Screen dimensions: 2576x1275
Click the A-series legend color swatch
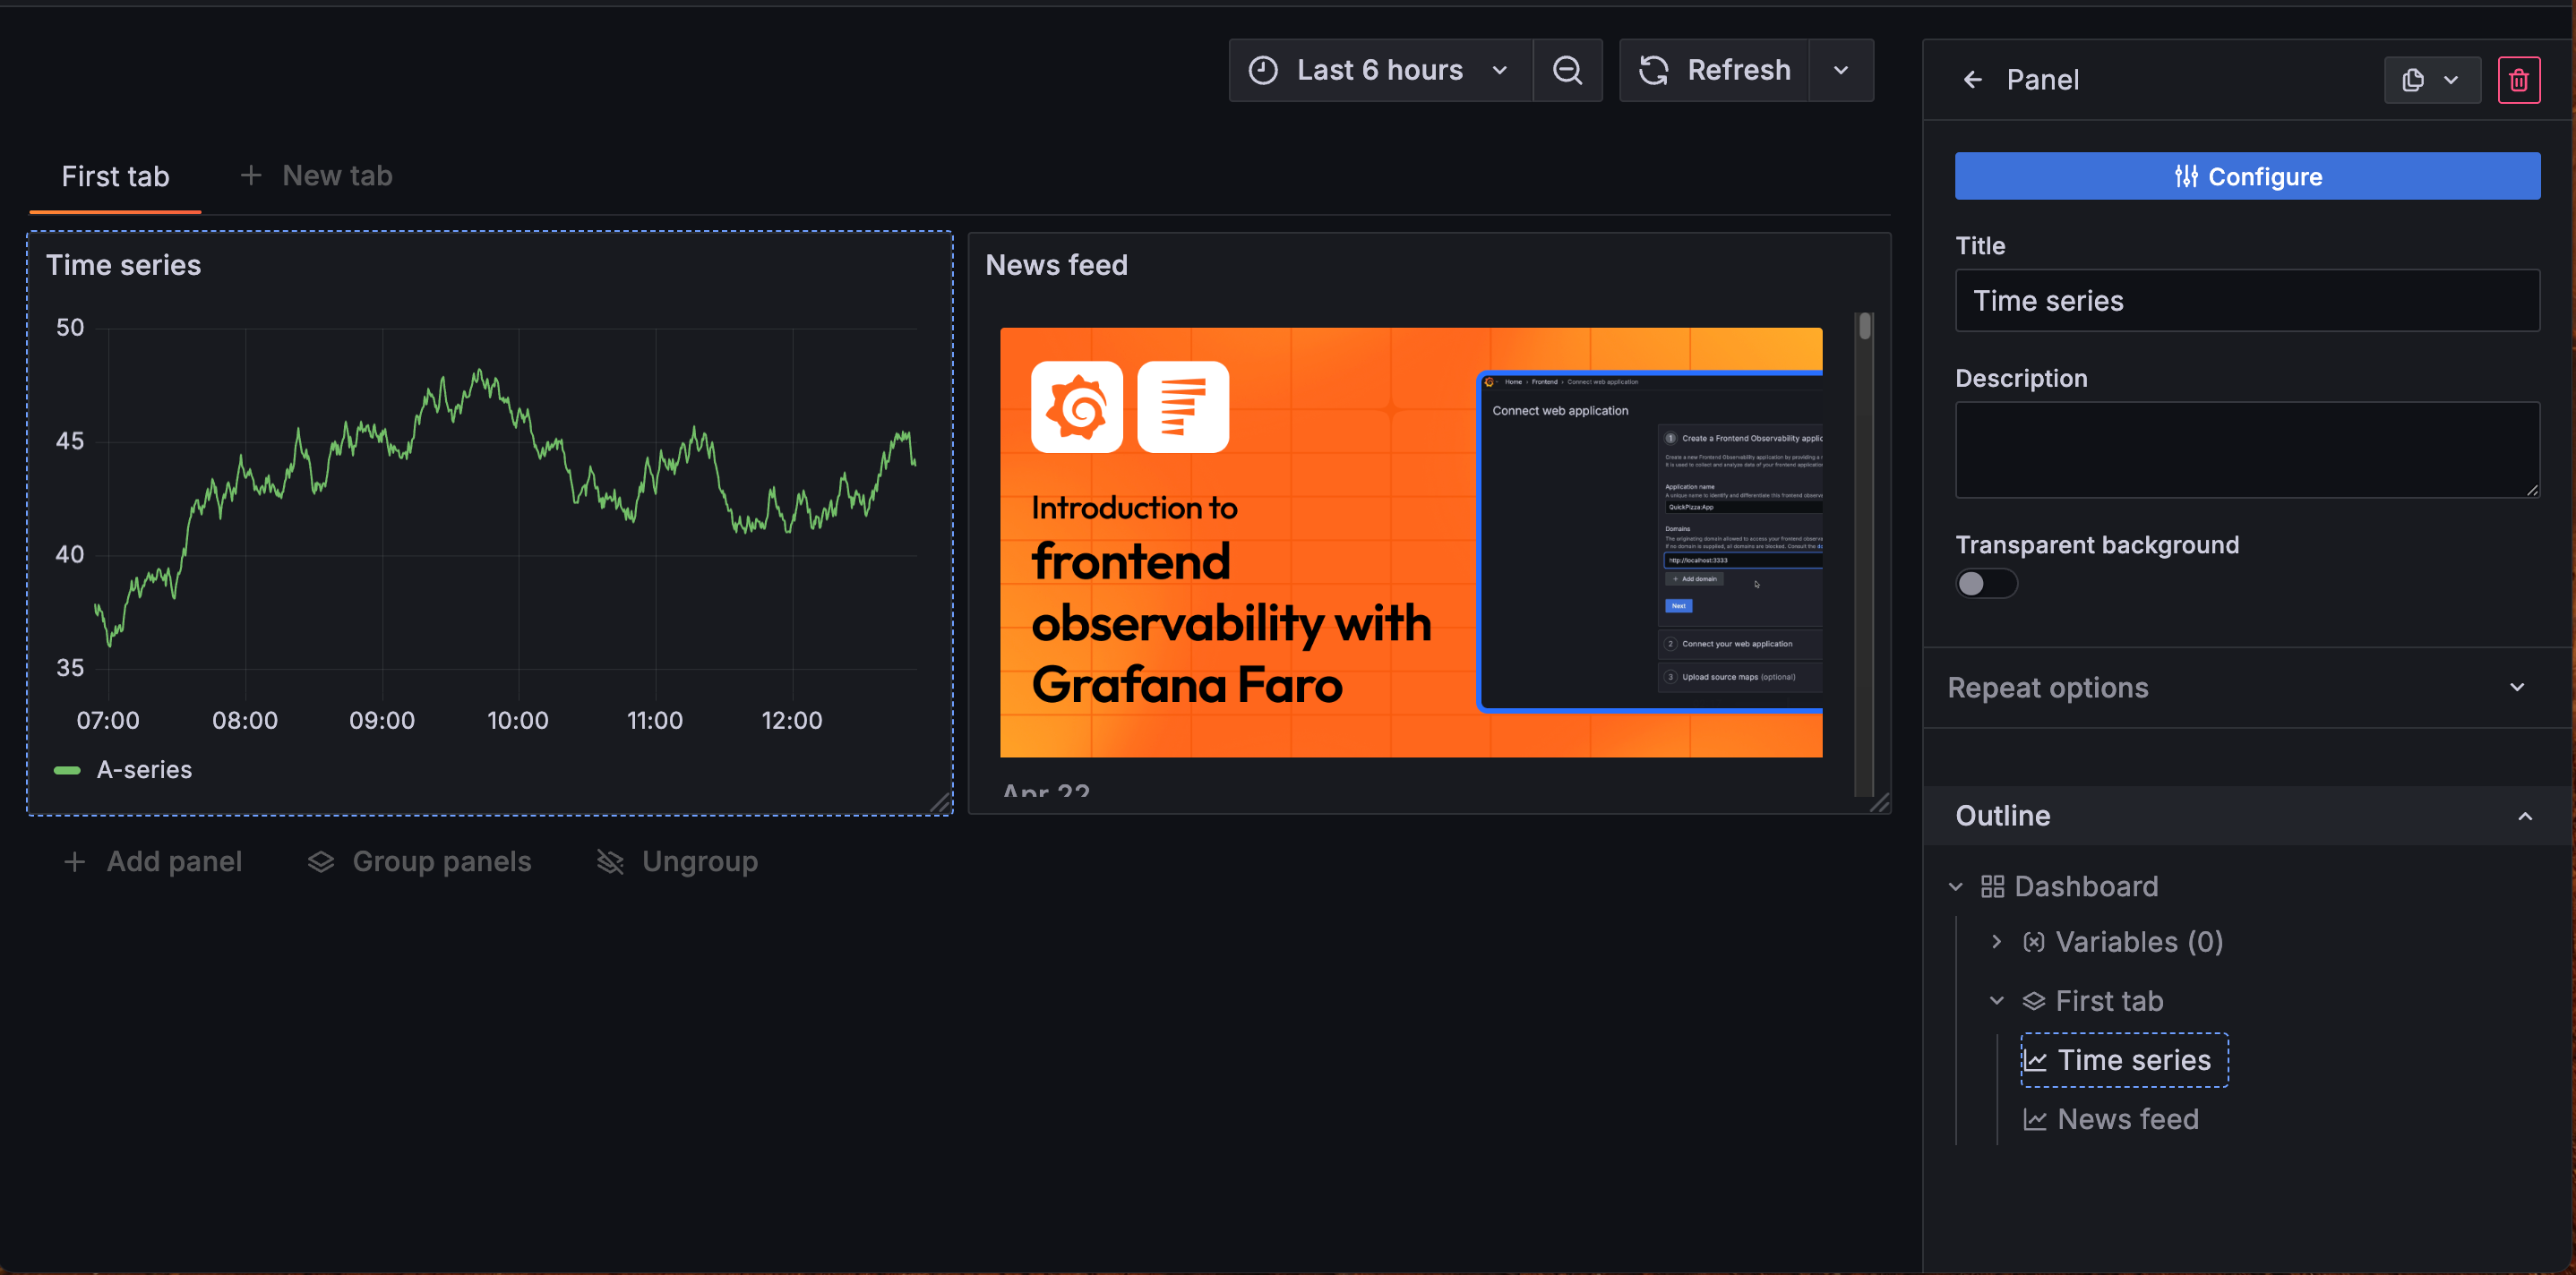67,770
